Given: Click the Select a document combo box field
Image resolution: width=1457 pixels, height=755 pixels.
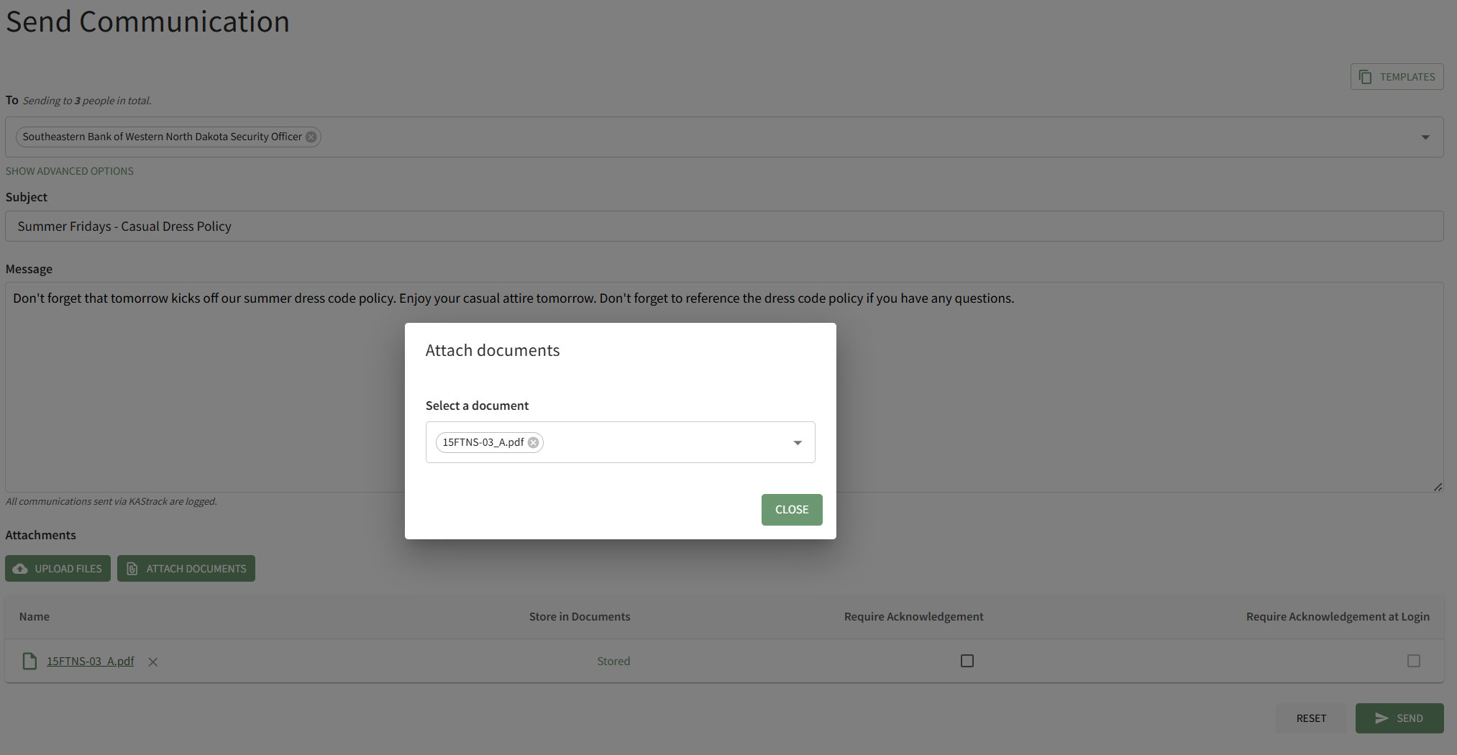Looking at the screenshot, I should coord(620,442).
